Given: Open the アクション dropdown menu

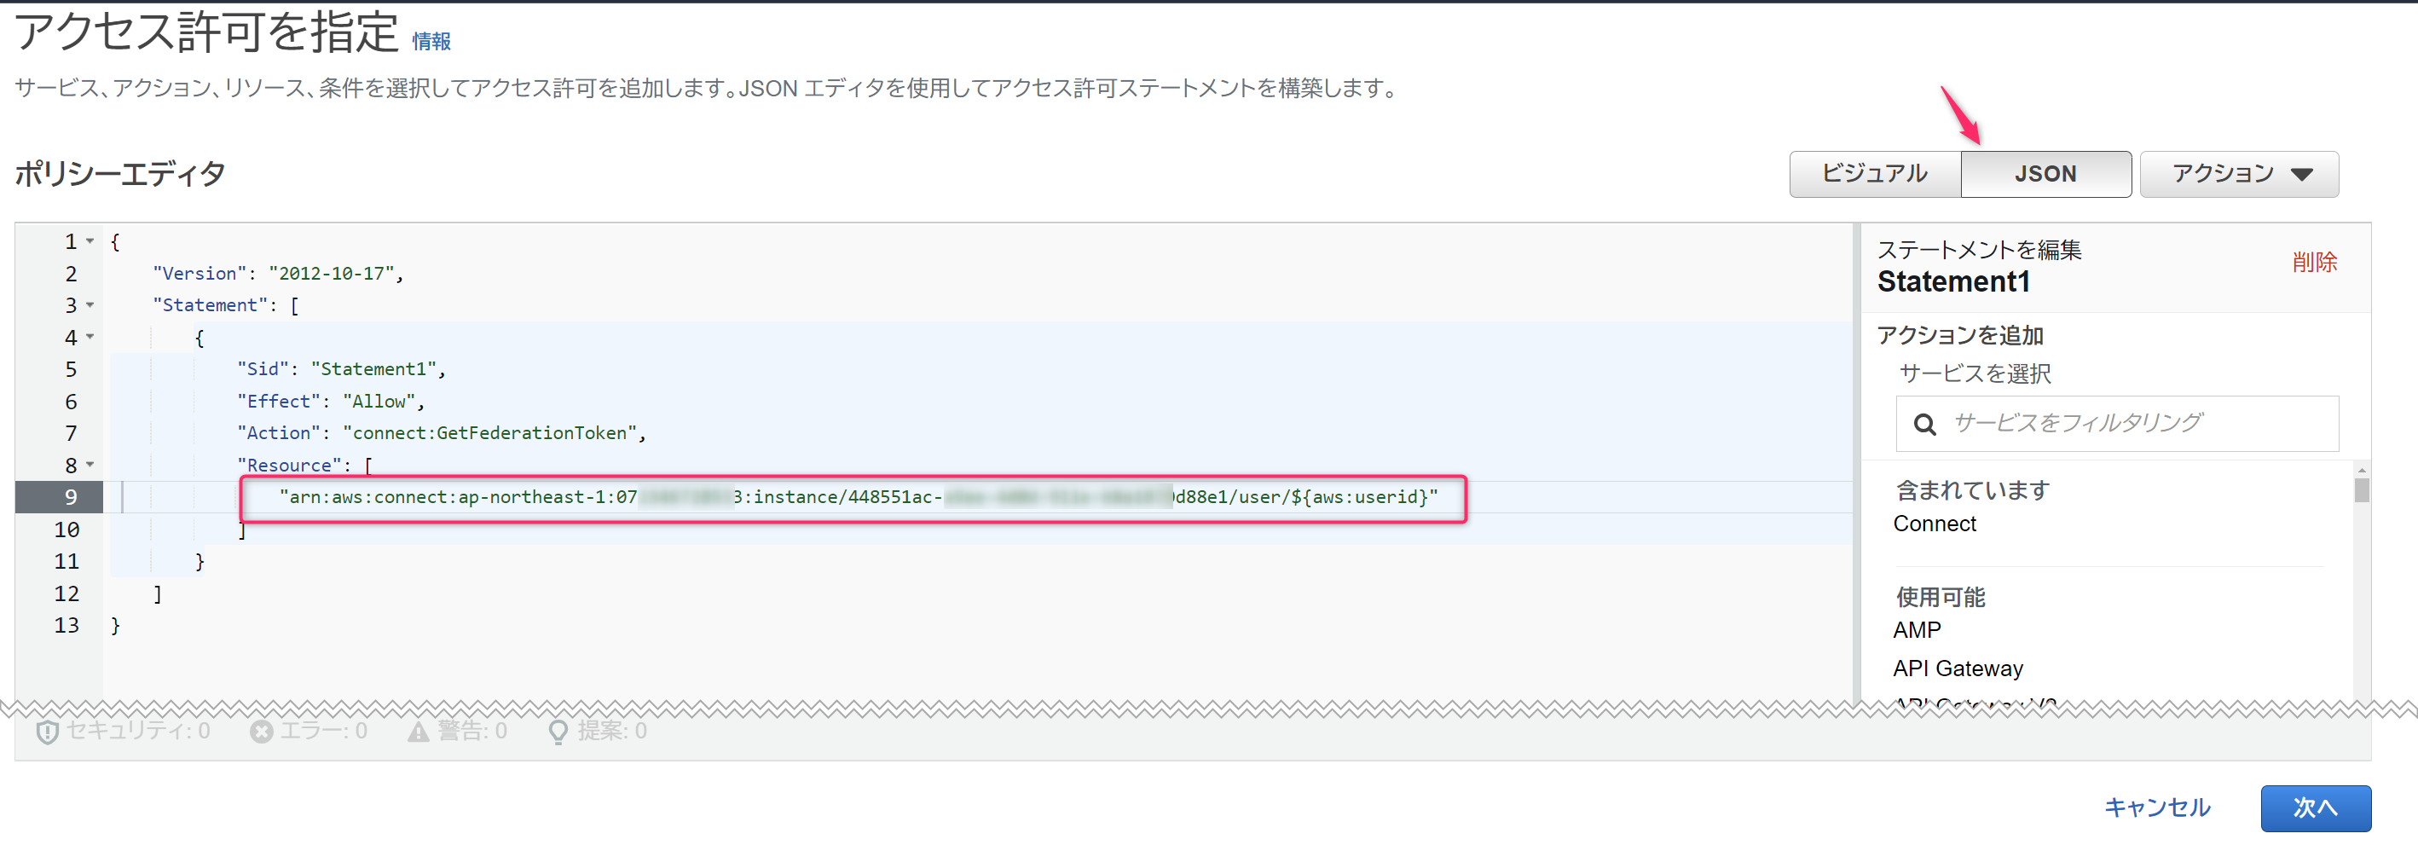Looking at the screenshot, I should 2239,174.
